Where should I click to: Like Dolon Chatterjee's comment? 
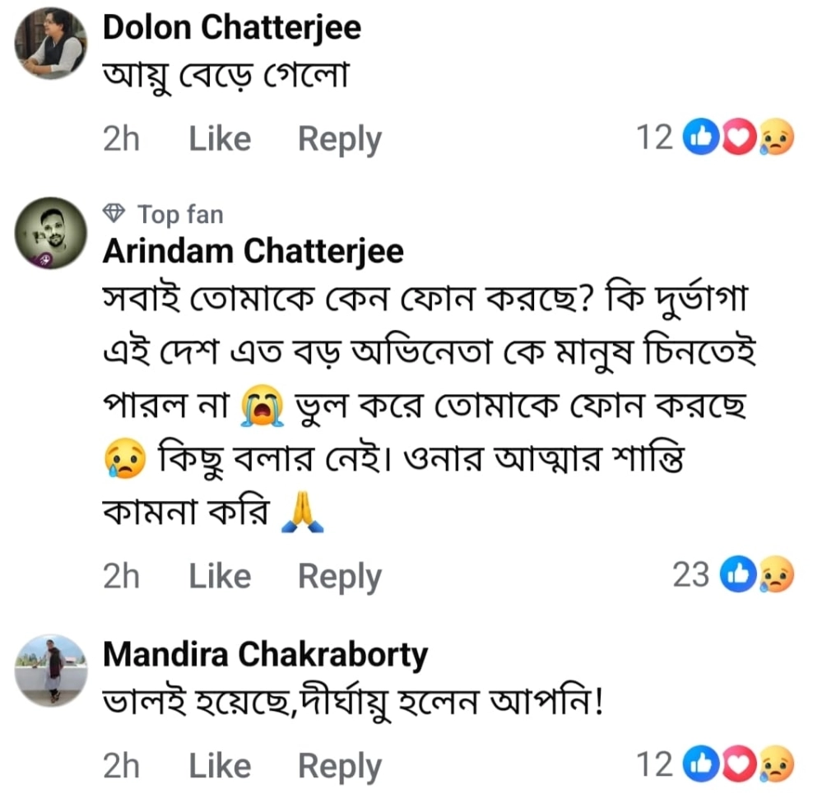click(218, 139)
